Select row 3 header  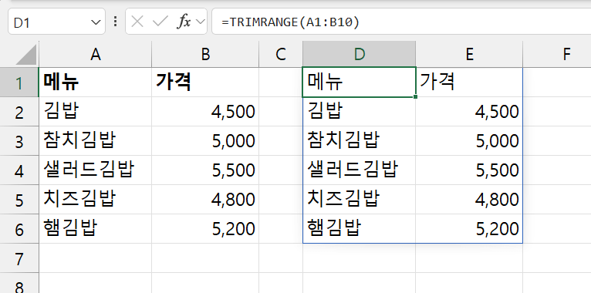19,141
